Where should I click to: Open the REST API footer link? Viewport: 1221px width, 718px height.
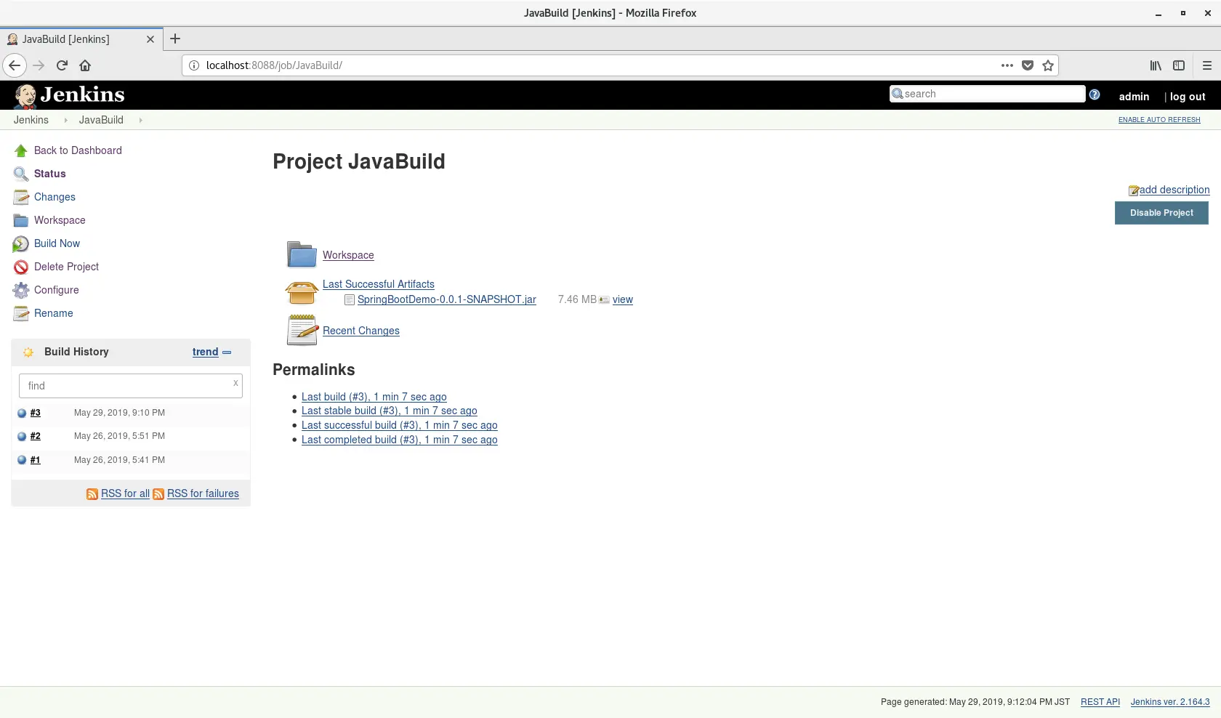(x=1100, y=702)
